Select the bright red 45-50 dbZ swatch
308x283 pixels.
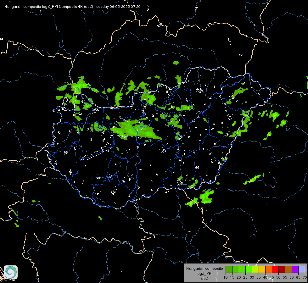tap(275, 269)
